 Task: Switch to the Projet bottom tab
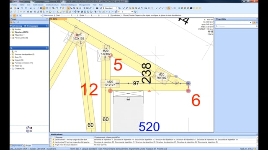tap(27, 145)
